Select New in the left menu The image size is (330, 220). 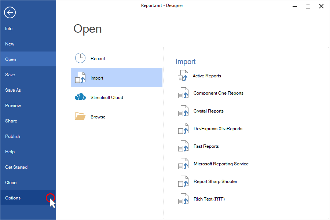point(28,44)
